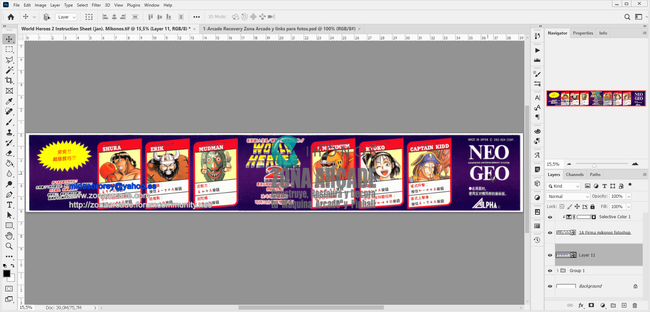Select the Hand tool
The height and width of the screenshot is (312, 650).
9,236
